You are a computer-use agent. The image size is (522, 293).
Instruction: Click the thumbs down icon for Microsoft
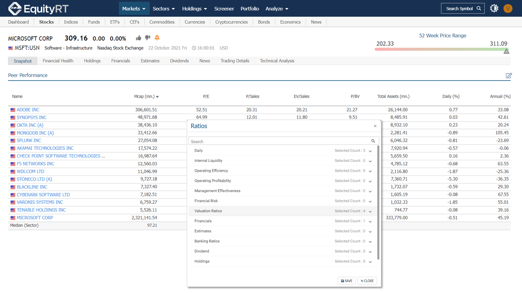point(148,38)
